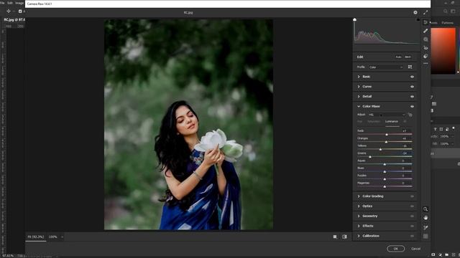The width and height of the screenshot is (460, 258).
Task: Select the Luminance tab
Action: point(392,121)
